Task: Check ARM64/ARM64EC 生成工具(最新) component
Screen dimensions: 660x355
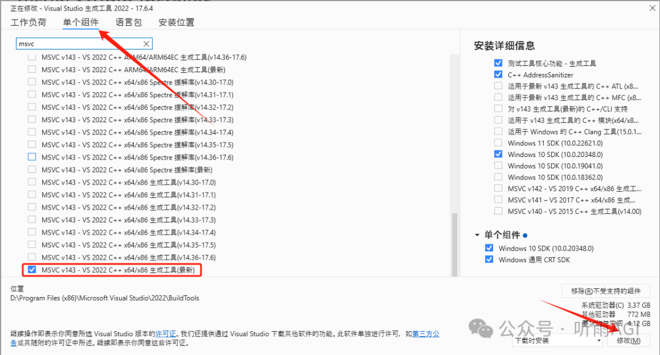Action: click(x=32, y=70)
